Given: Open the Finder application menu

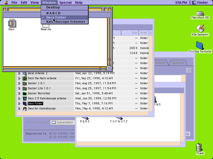Looking at the screenshot, I should (200, 2).
